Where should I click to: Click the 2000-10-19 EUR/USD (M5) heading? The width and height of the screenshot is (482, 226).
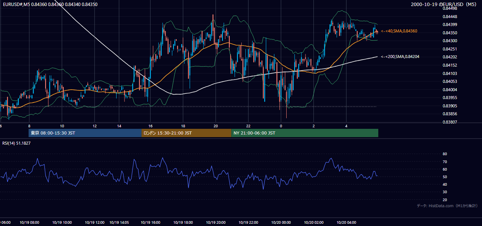(444, 4)
